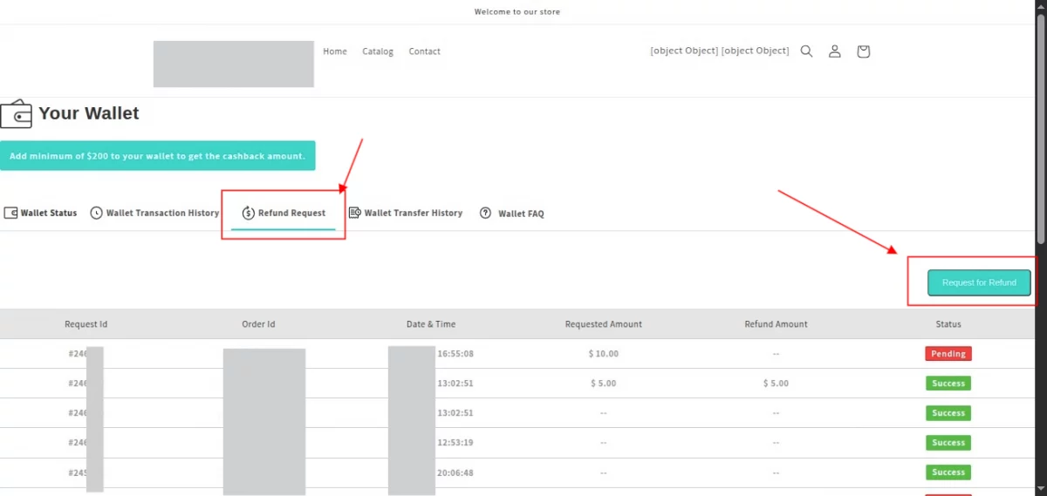Click the Request Id column header
Image resolution: width=1047 pixels, height=496 pixels.
click(x=86, y=324)
